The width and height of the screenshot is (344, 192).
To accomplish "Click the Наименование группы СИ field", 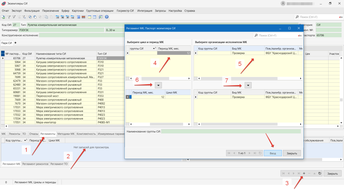I will coord(231,131).
